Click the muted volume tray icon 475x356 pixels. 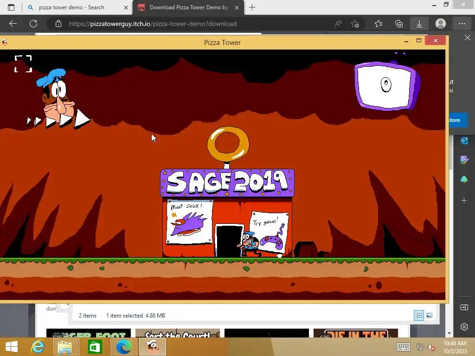click(431, 347)
